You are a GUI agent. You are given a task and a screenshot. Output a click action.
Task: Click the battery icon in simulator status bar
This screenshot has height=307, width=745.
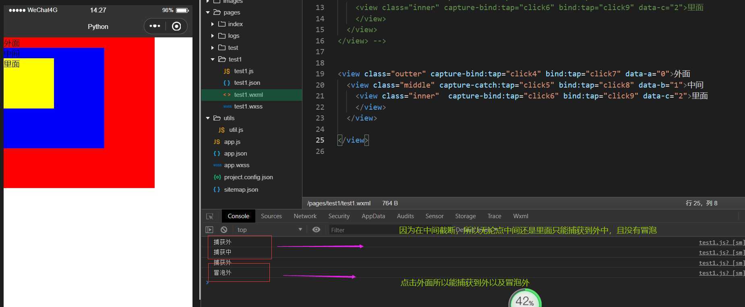click(x=182, y=10)
